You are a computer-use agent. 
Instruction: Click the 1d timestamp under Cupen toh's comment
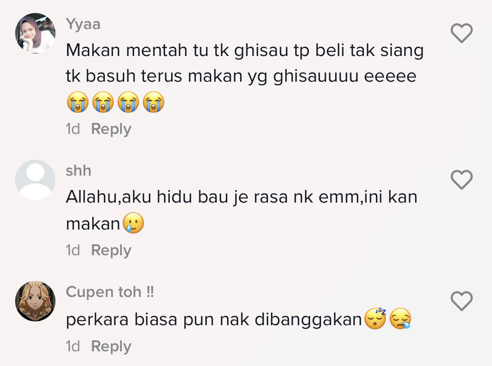(73, 347)
